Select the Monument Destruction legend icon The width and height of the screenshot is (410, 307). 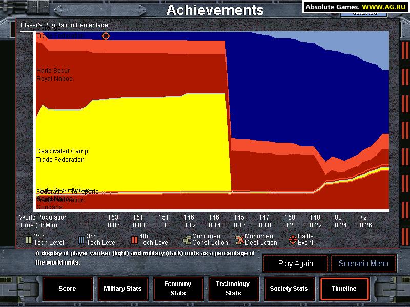pos(239,239)
